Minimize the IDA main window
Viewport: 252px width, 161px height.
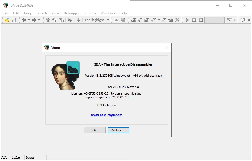pyautogui.click(x=218, y=5)
